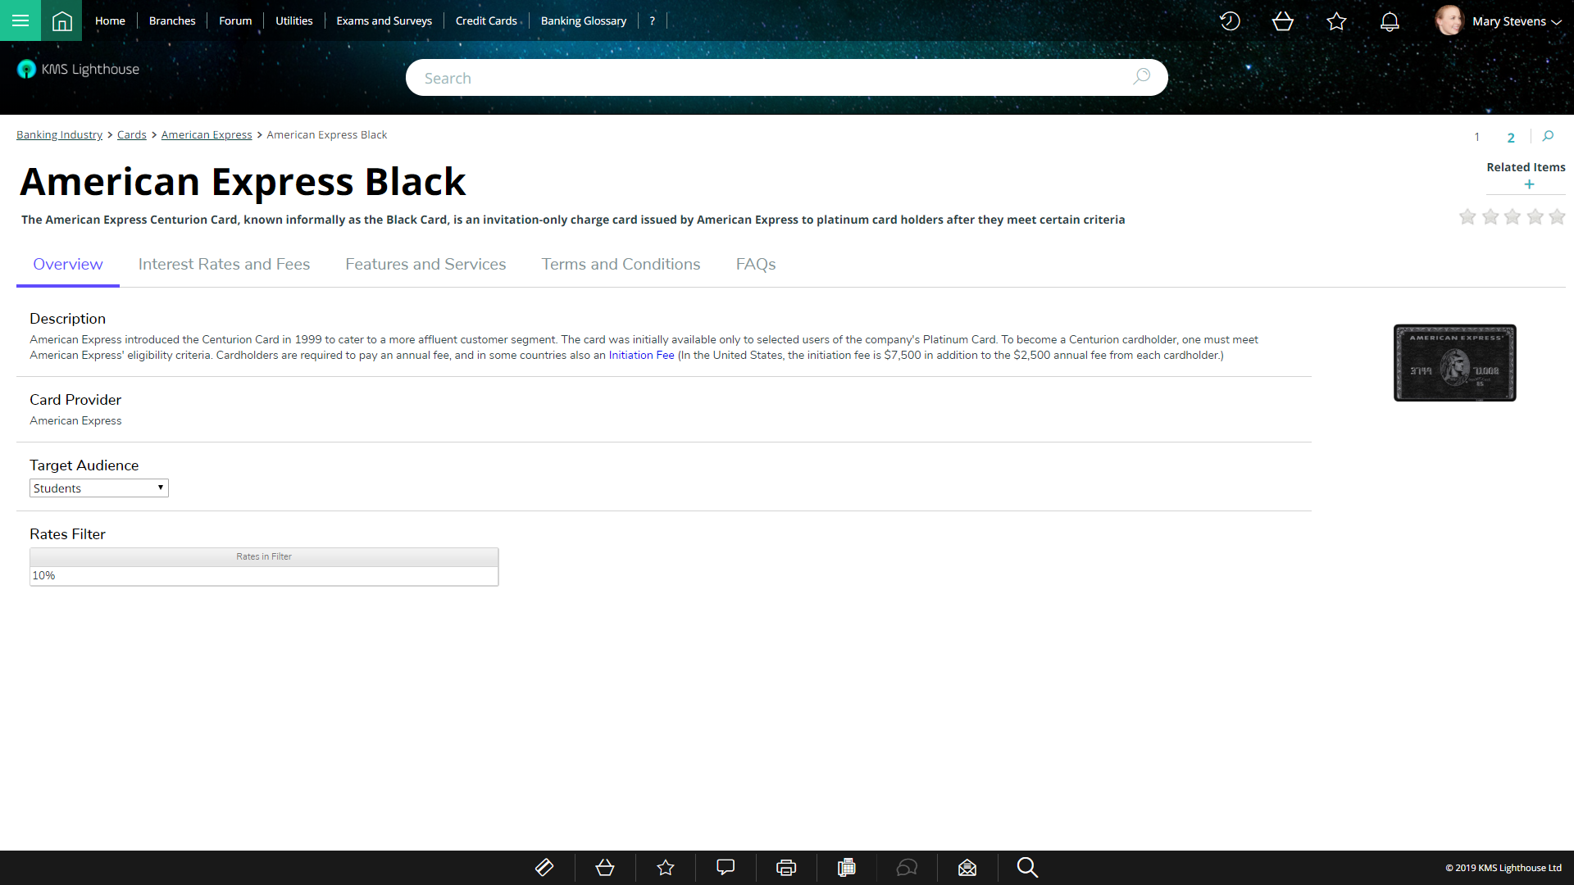1574x885 pixels.
Task: Click the fax icon in bottom toolbar
Action: (x=847, y=867)
